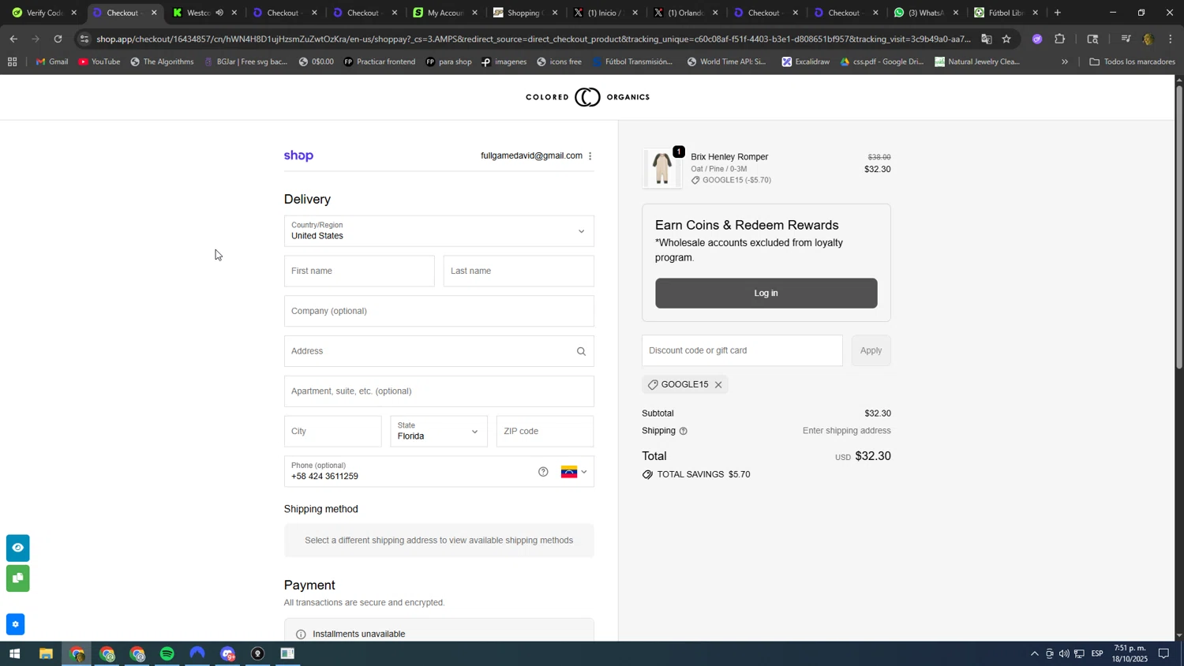
Task: Open the volume control in system tray
Action: [1064, 654]
